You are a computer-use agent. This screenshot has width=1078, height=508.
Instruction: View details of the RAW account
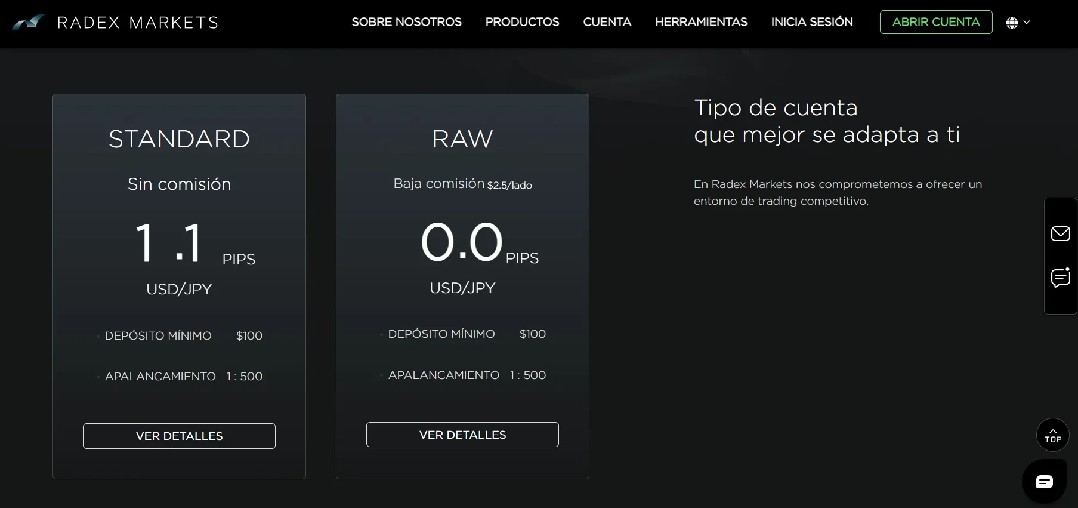(x=462, y=435)
